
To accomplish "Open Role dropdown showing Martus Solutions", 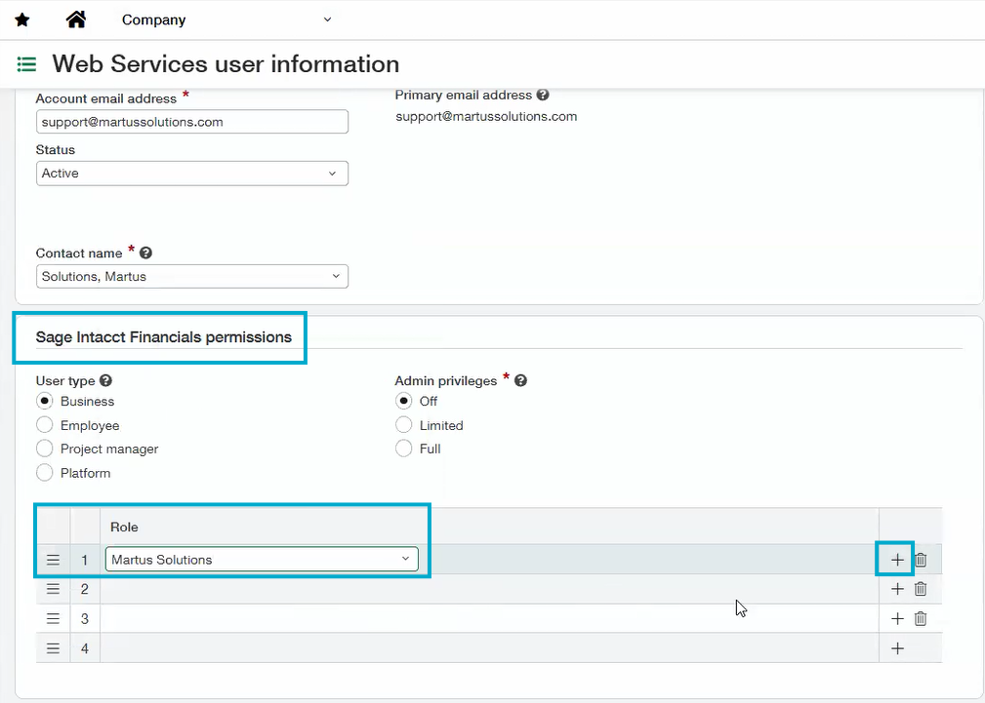I will tap(262, 560).
